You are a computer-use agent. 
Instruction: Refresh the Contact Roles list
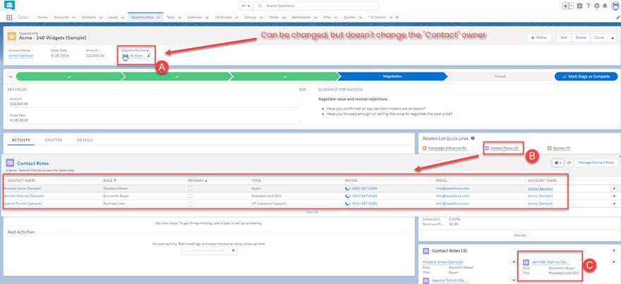(x=569, y=163)
